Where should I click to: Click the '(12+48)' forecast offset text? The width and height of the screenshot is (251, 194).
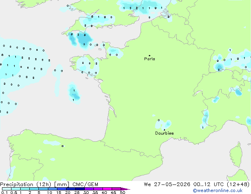pyautogui.click(x=238, y=184)
